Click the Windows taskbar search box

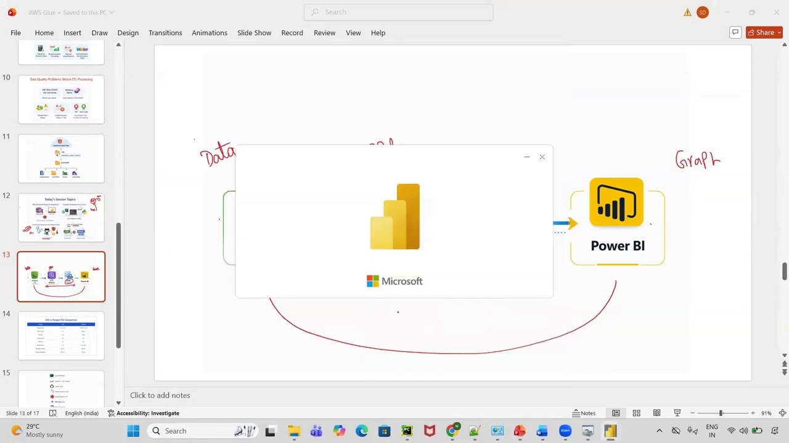[x=202, y=431]
